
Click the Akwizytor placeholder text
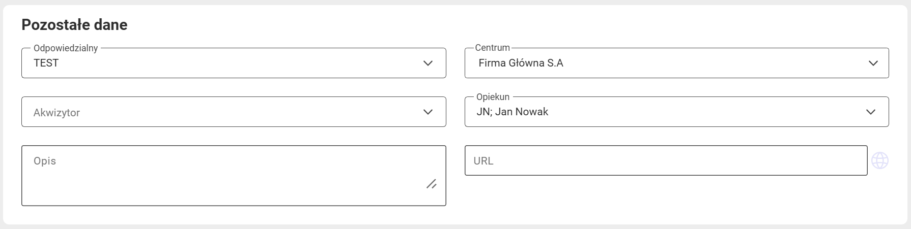tap(56, 113)
